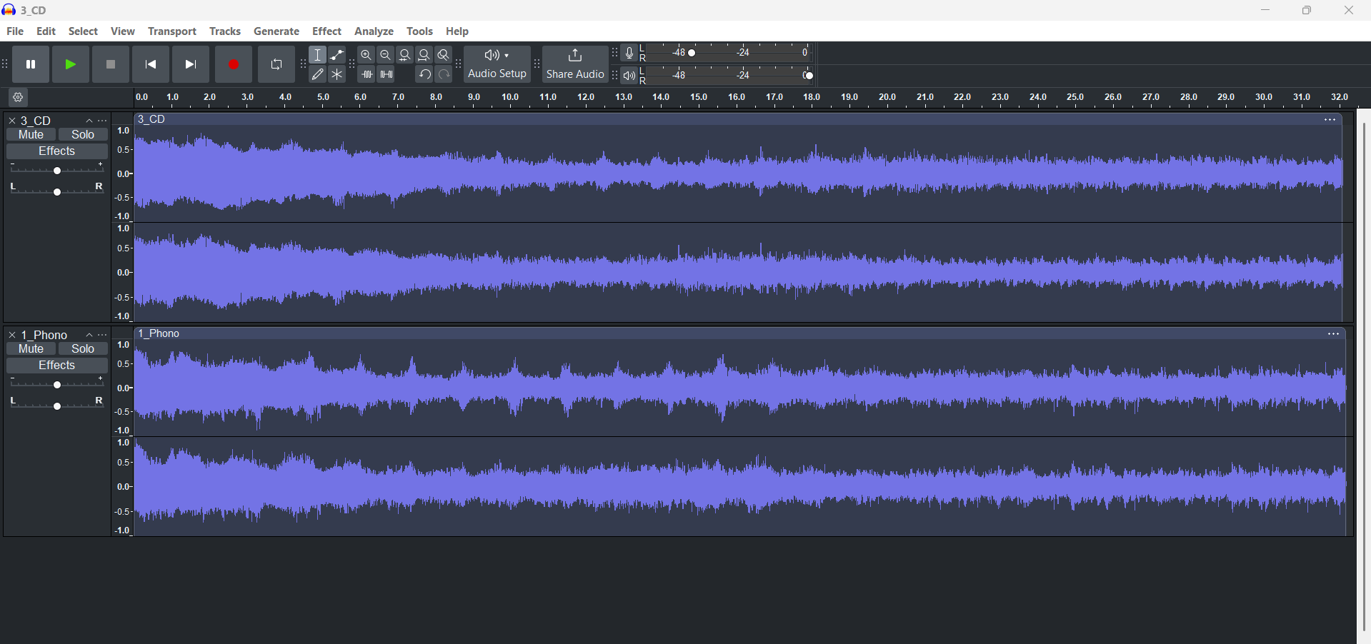Stop playback with the Stop button
The image size is (1371, 644).
[111, 65]
